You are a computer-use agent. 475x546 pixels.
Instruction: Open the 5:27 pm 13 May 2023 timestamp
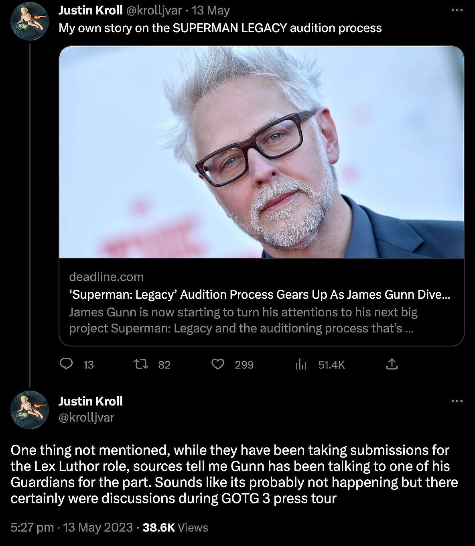[71, 527]
